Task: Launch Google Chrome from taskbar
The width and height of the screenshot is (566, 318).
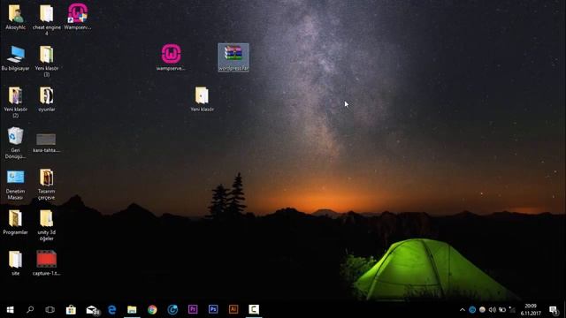Action: [x=152, y=310]
